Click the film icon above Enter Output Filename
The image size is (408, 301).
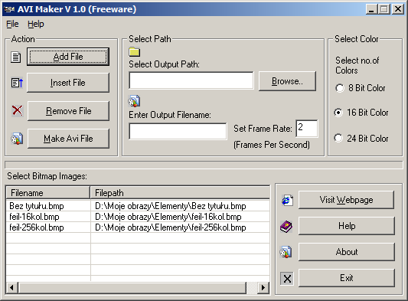[x=134, y=101]
